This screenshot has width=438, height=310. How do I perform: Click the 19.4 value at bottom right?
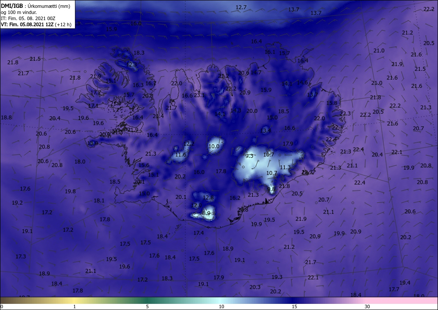tap(405, 283)
